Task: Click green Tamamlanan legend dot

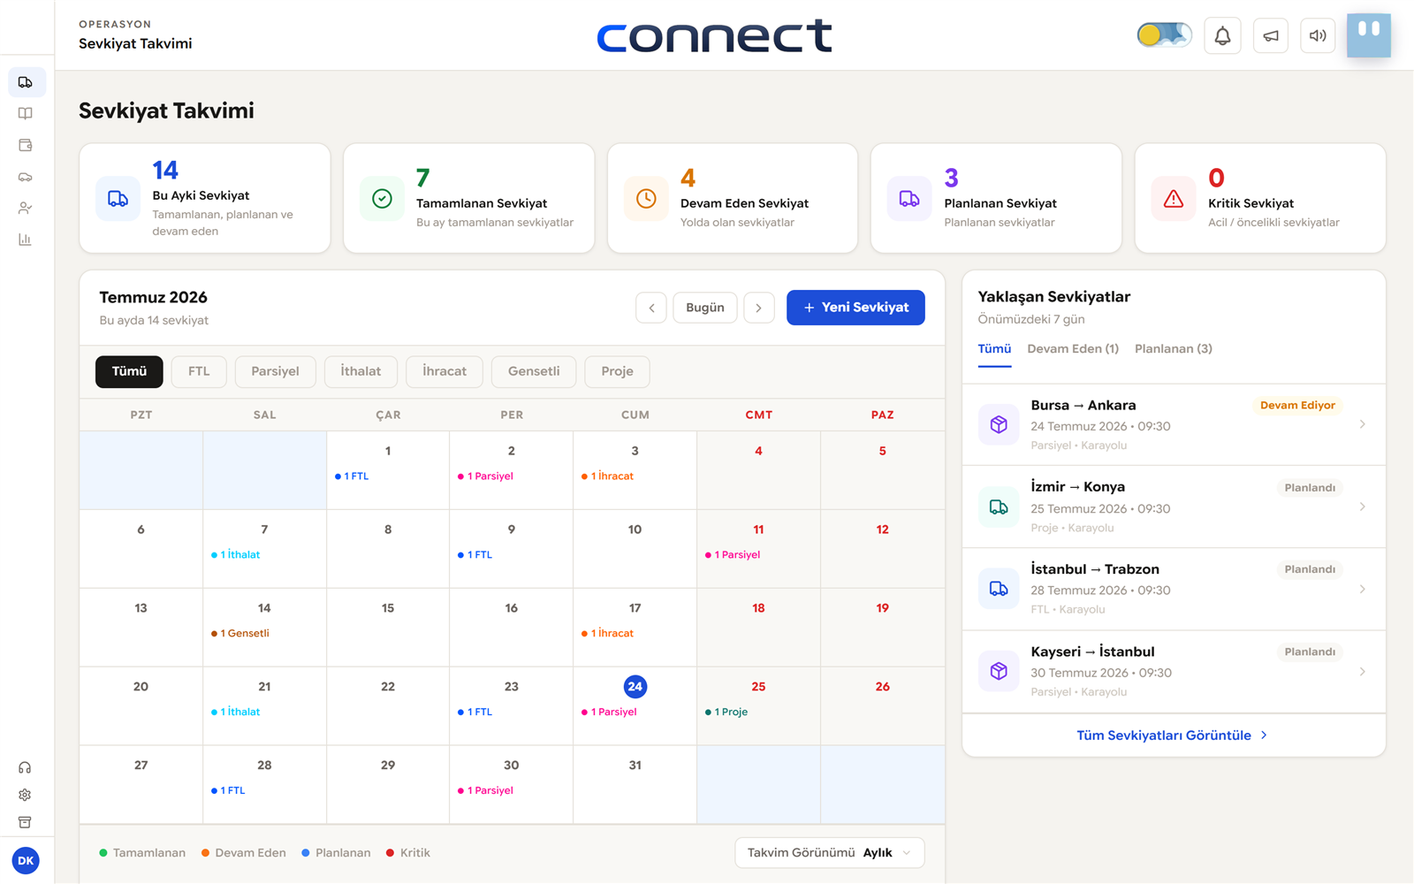Action: [x=103, y=853]
